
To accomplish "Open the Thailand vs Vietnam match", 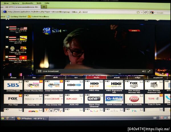I will [x=17, y=59].
